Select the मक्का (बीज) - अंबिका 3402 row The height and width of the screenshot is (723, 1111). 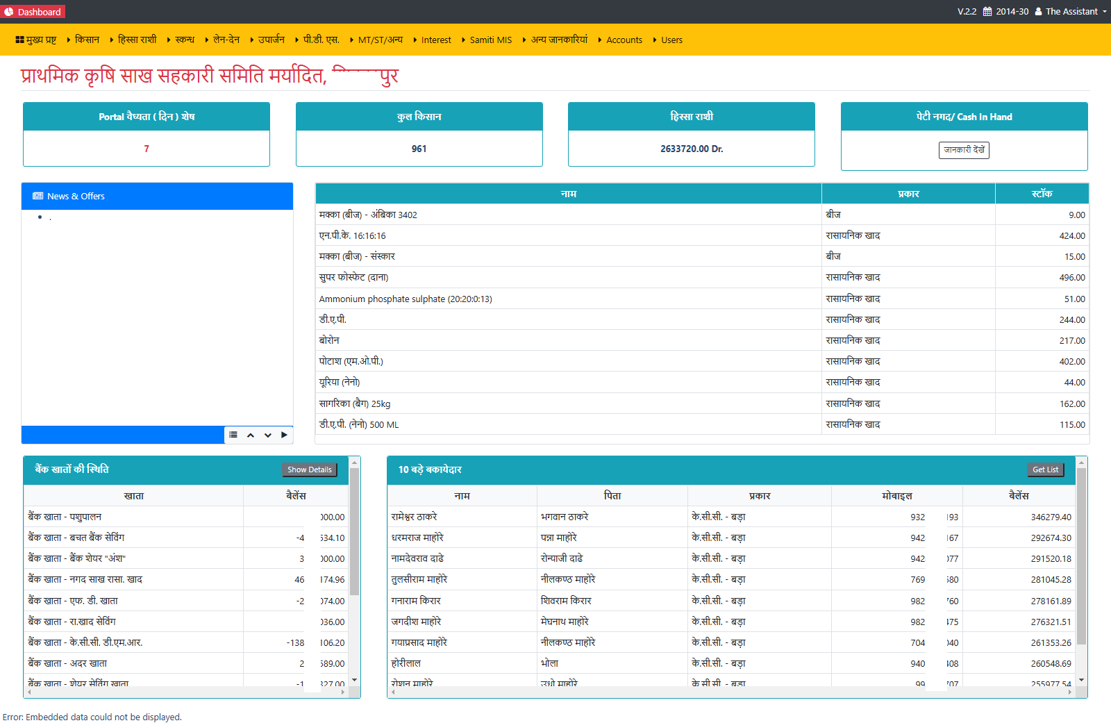coord(702,215)
